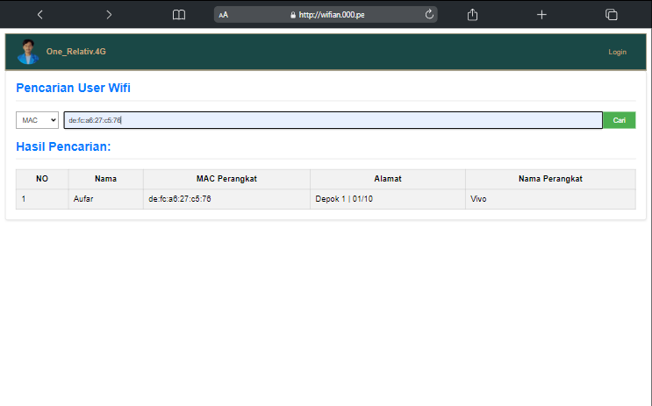Click the Login link
Screen dimensions: 652x406
(617, 53)
